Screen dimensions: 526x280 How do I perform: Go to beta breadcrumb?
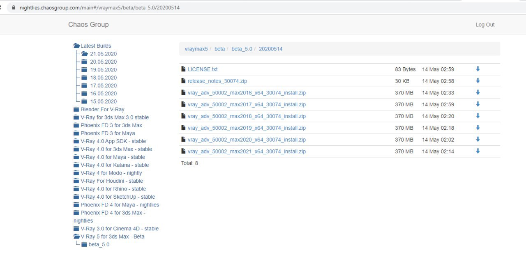coord(219,49)
